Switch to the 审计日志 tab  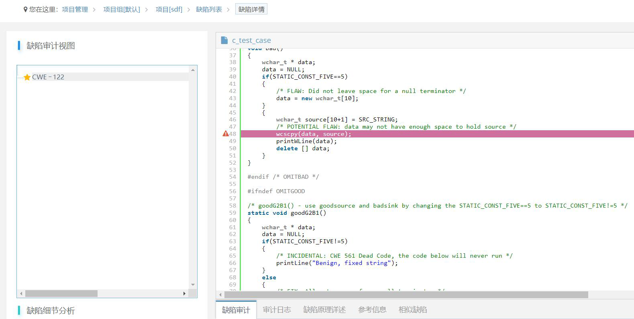tap(277, 310)
